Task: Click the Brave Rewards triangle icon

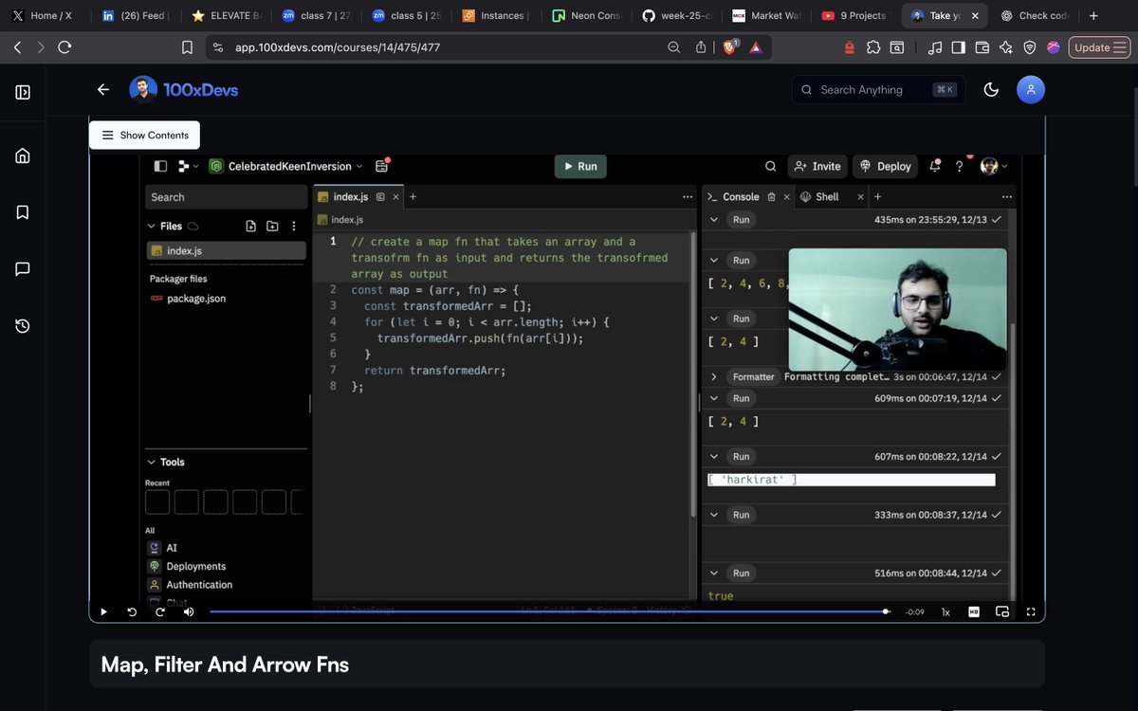Action: coord(756,47)
